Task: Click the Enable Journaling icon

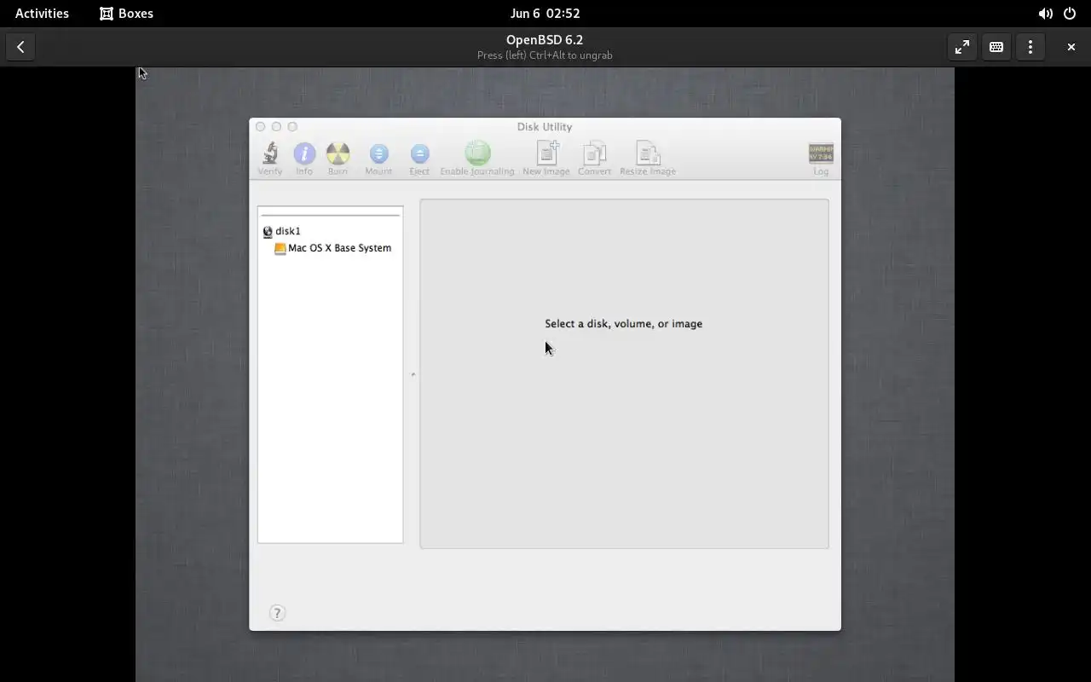Action: click(477, 153)
